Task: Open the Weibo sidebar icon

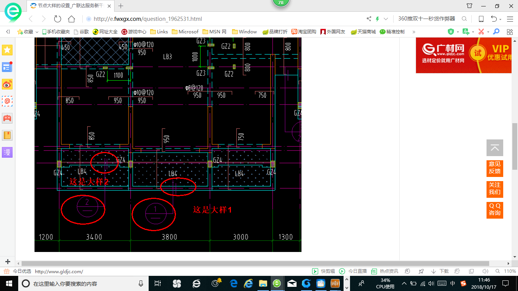Action: point(7,84)
